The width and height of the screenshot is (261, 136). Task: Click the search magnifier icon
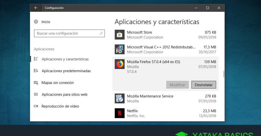[101, 33]
